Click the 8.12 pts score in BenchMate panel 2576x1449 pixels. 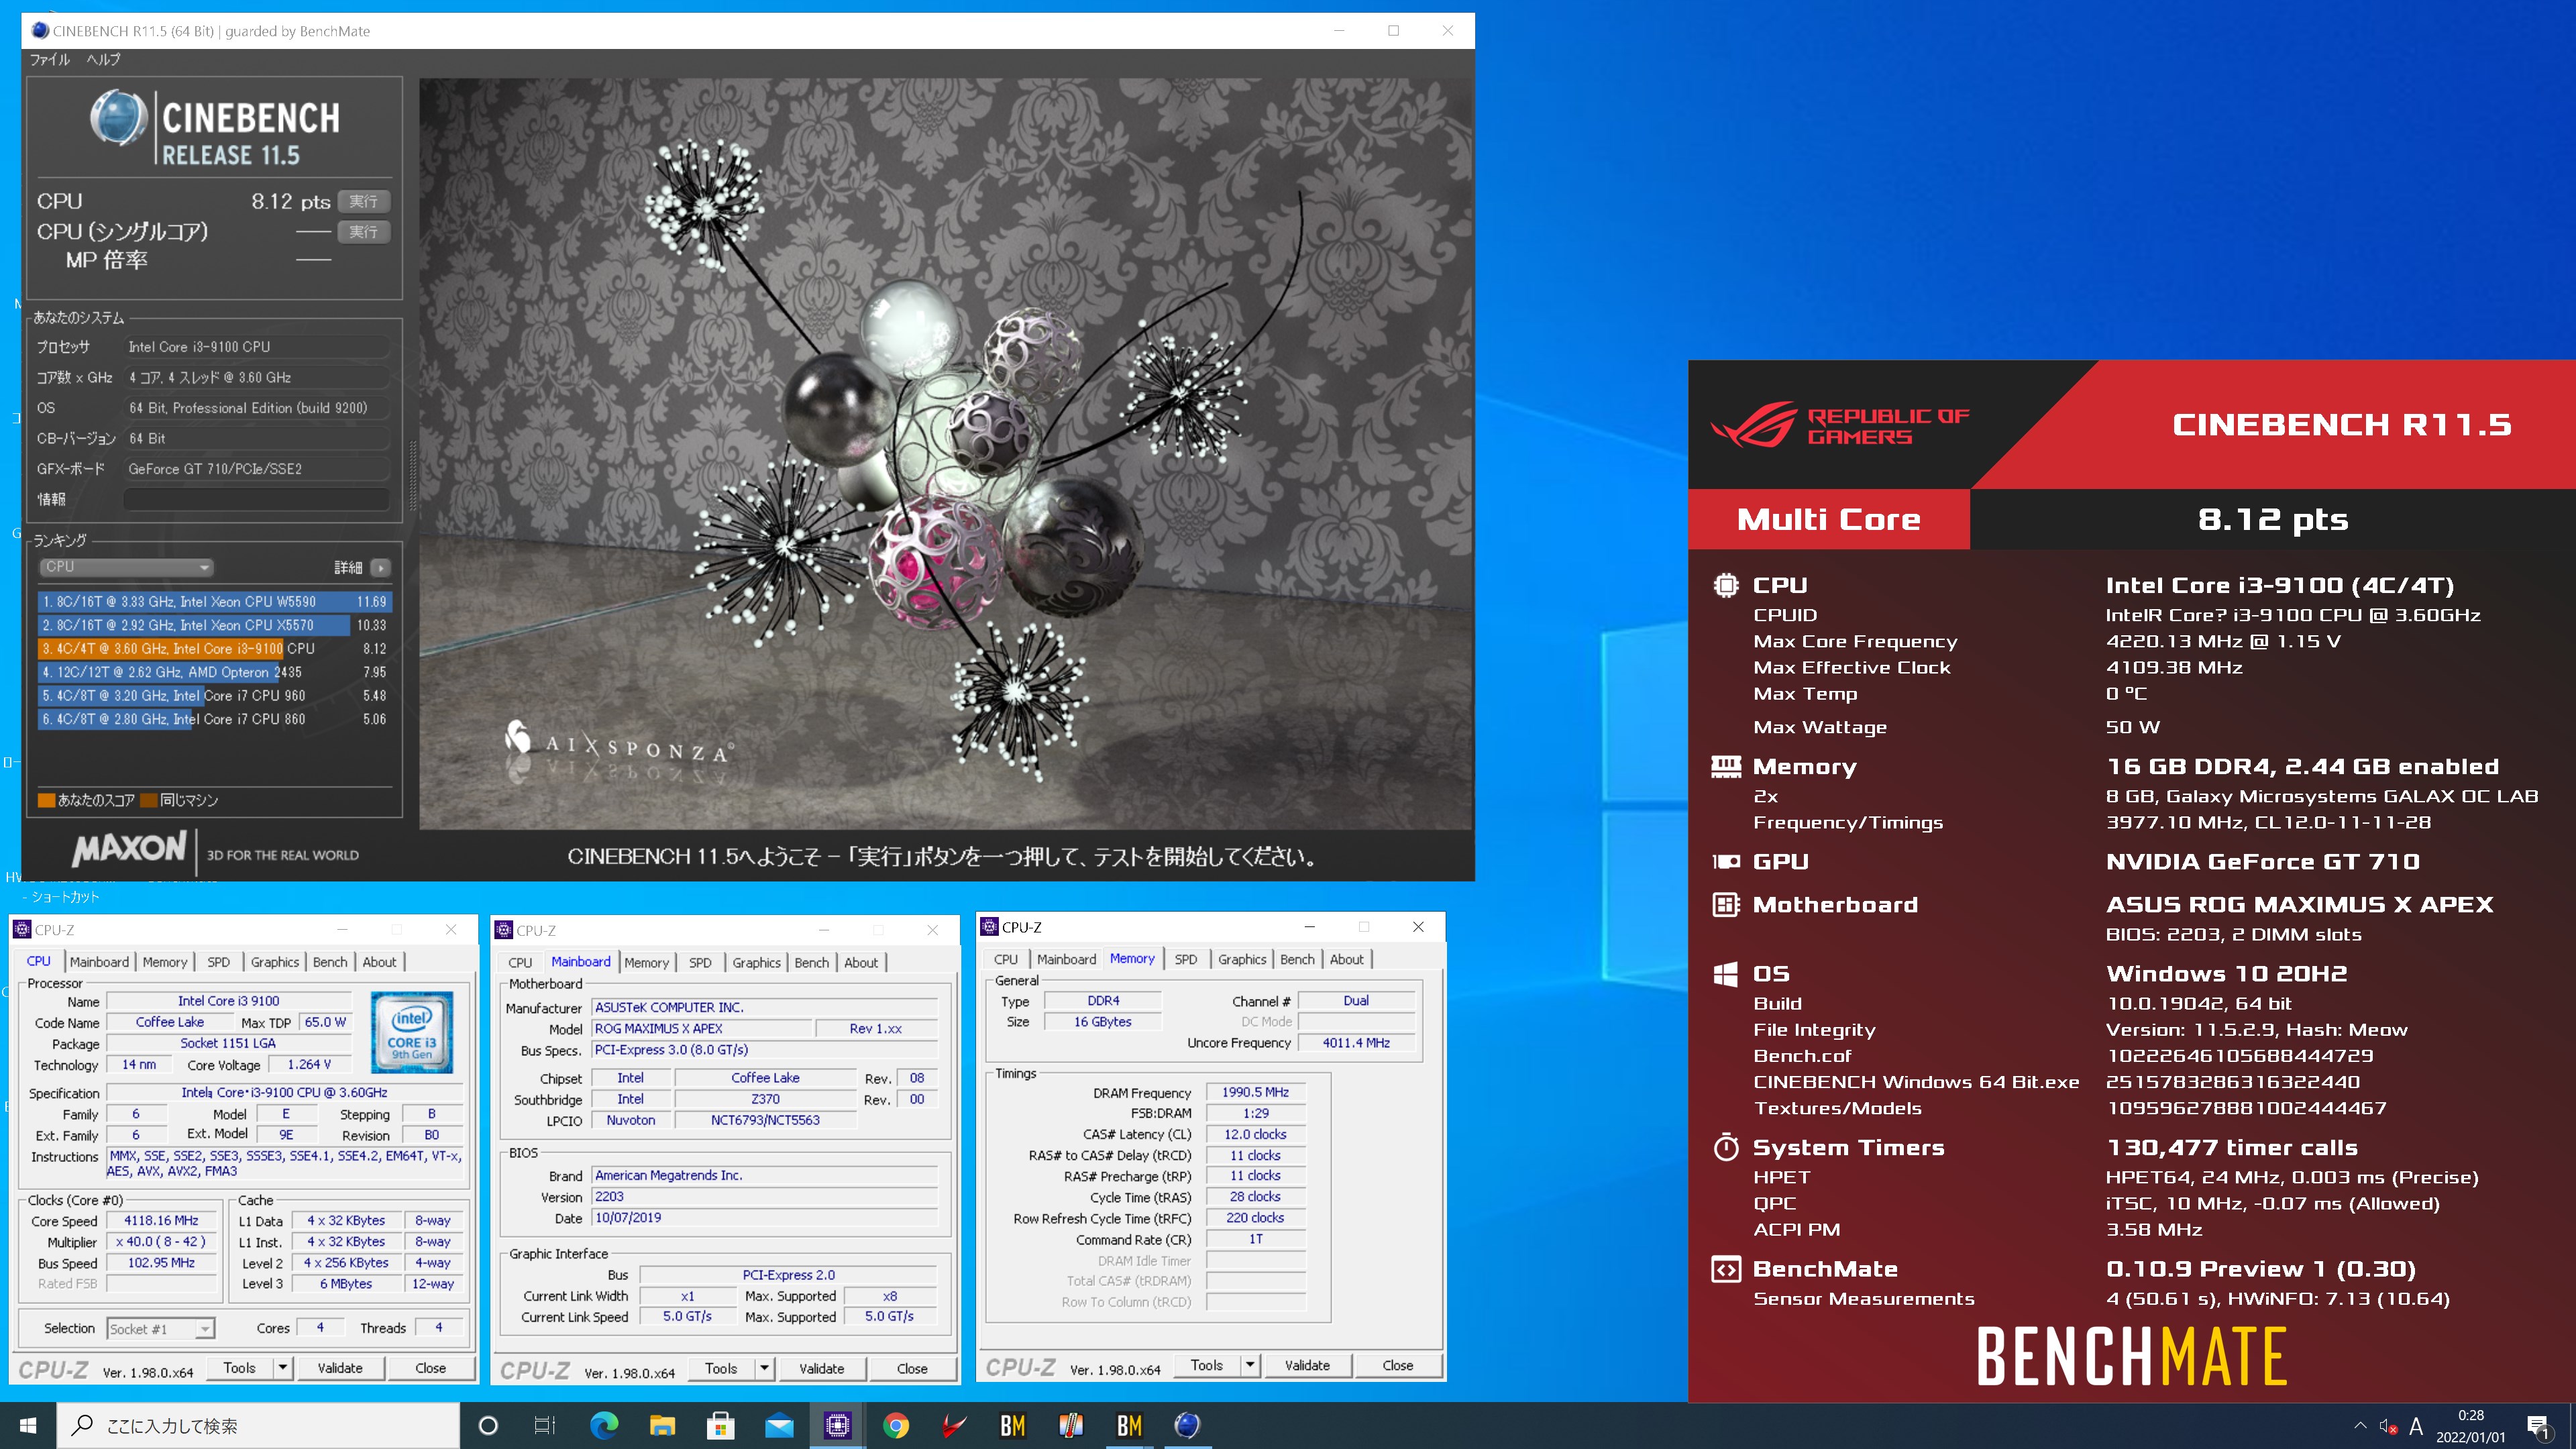2272,519
